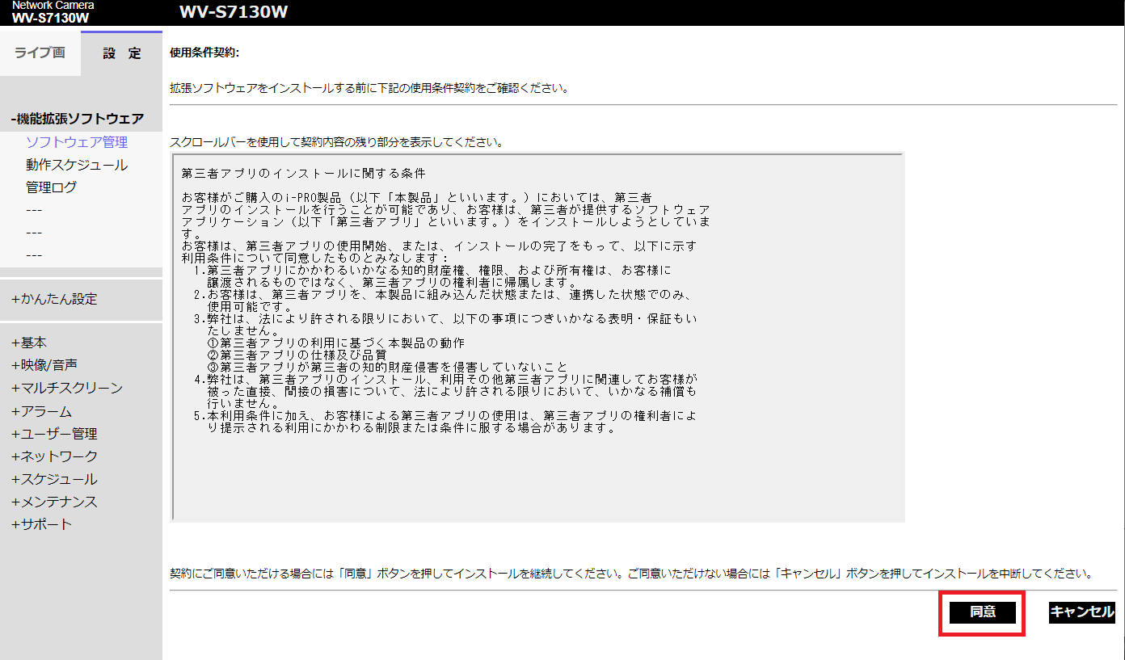Image resolution: width=1125 pixels, height=660 pixels.
Task: Click the スクロールバーを使用して instruction line
Action: (x=336, y=142)
